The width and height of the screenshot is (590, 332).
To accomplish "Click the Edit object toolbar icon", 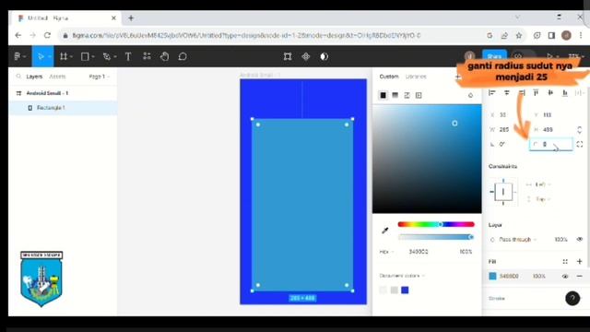I will [x=288, y=56].
